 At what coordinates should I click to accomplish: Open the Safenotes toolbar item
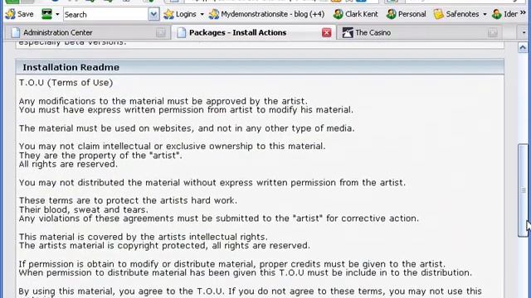(x=456, y=14)
